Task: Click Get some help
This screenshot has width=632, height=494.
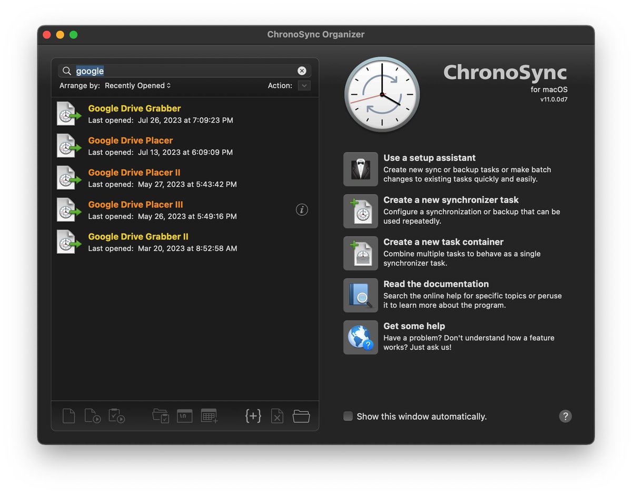Action: point(414,326)
